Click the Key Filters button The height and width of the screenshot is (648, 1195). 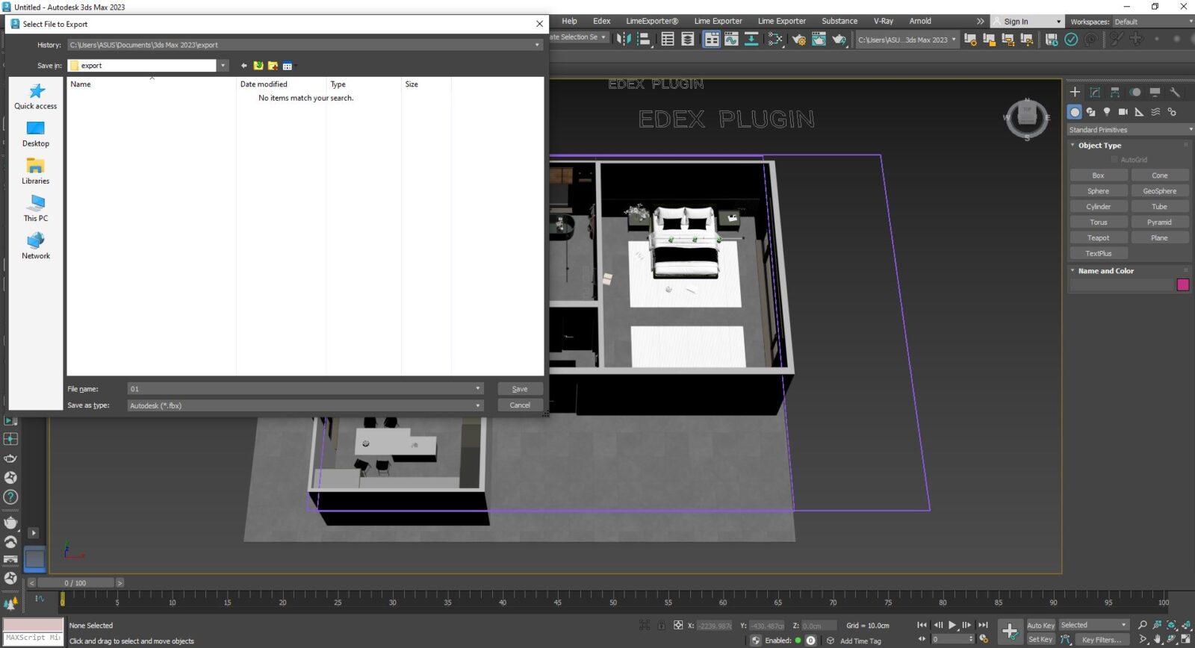click(x=1102, y=640)
